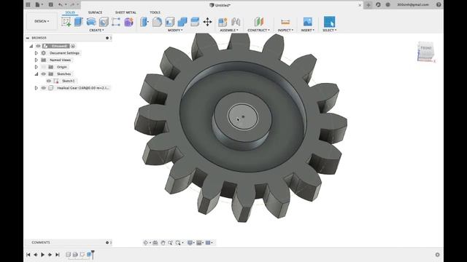467x262 pixels.
Task: Jump timeline to the beginning
Action: [28, 255]
